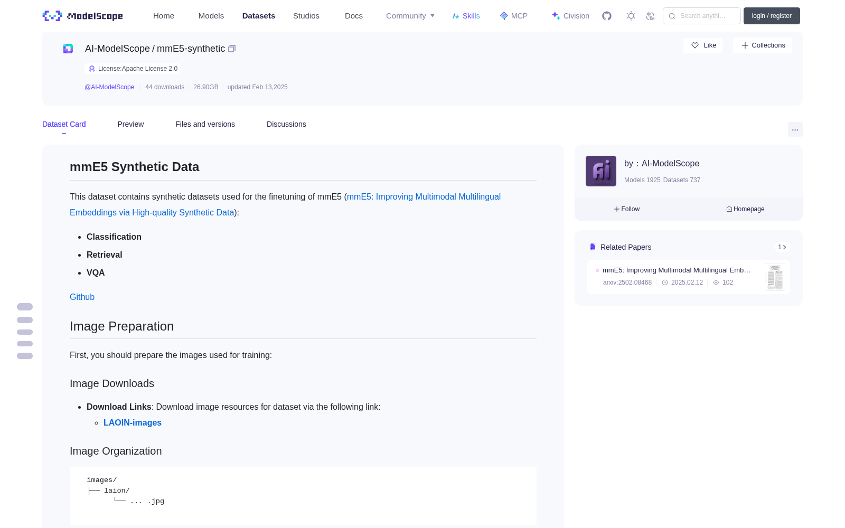Open the GitHub icon in header
845x528 pixels.
[x=607, y=16]
